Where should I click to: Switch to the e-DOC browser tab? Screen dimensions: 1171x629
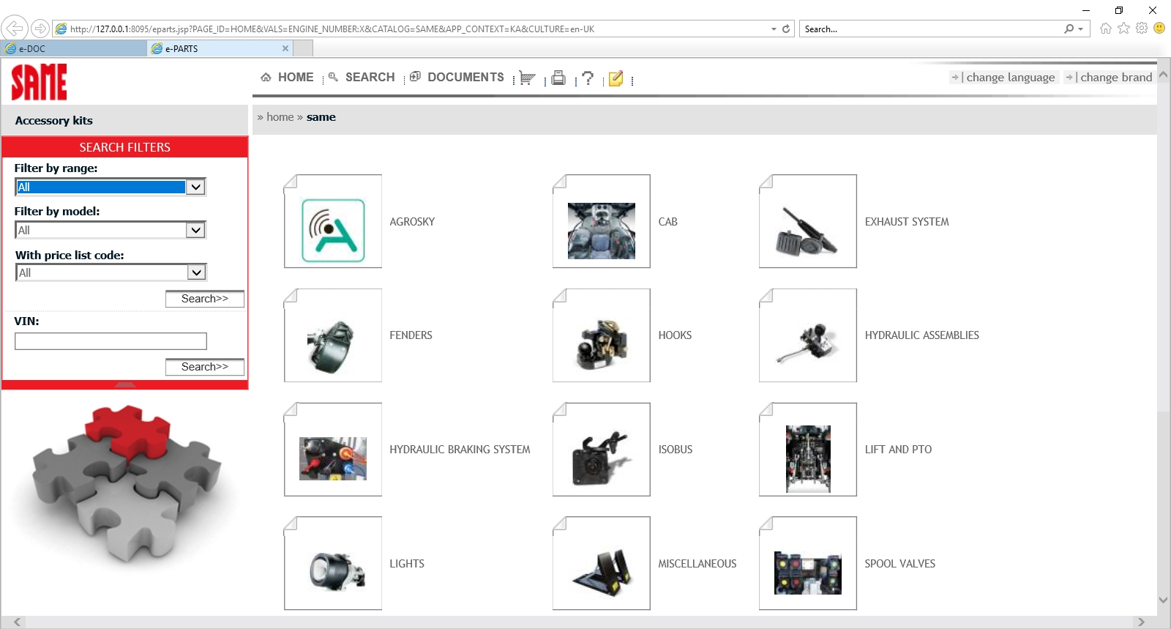[73, 48]
